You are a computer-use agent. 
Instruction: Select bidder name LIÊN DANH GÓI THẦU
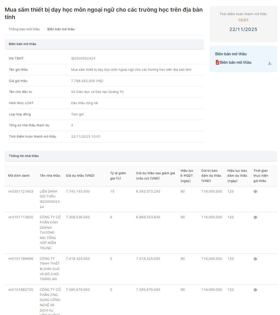pyautogui.click(x=50, y=199)
